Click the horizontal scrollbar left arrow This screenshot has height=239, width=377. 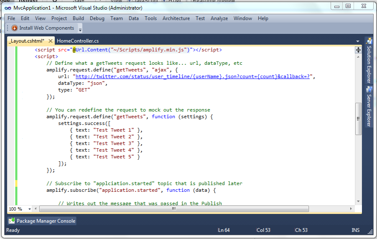pos(36,208)
